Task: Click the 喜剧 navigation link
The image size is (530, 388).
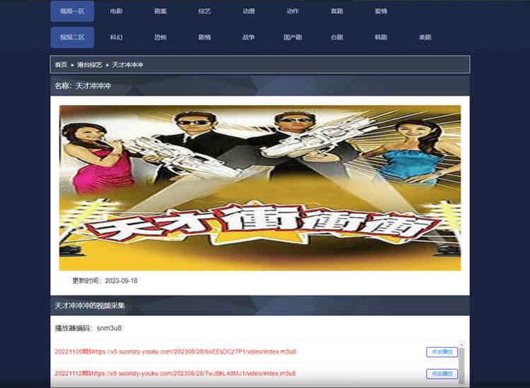Action: tap(337, 11)
